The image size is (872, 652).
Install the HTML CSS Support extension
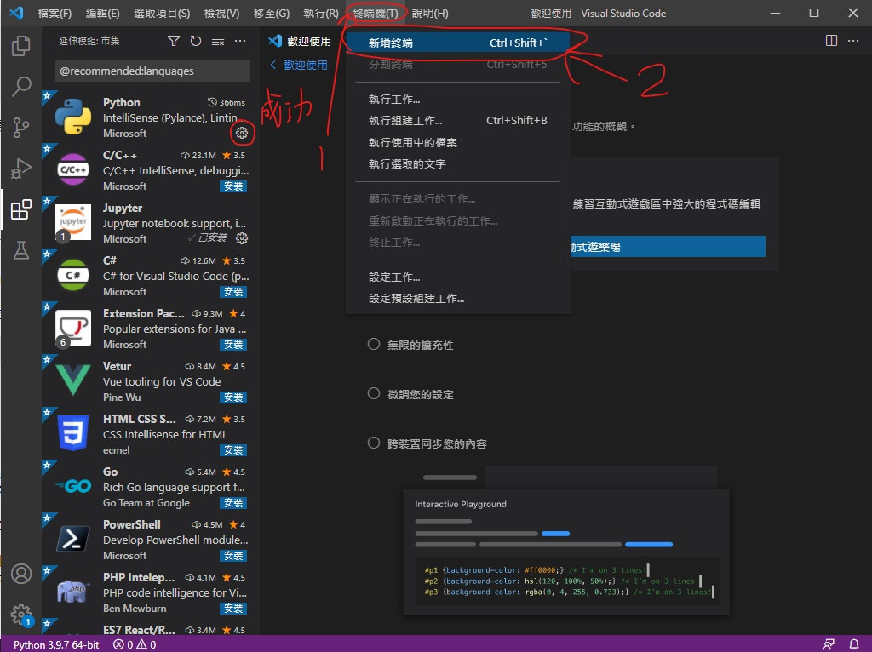[233, 450]
